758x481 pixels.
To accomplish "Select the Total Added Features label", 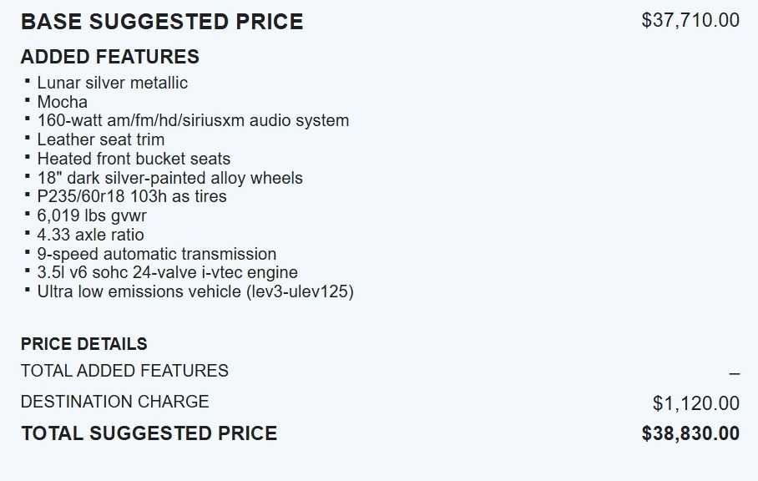I will point(124,371).
